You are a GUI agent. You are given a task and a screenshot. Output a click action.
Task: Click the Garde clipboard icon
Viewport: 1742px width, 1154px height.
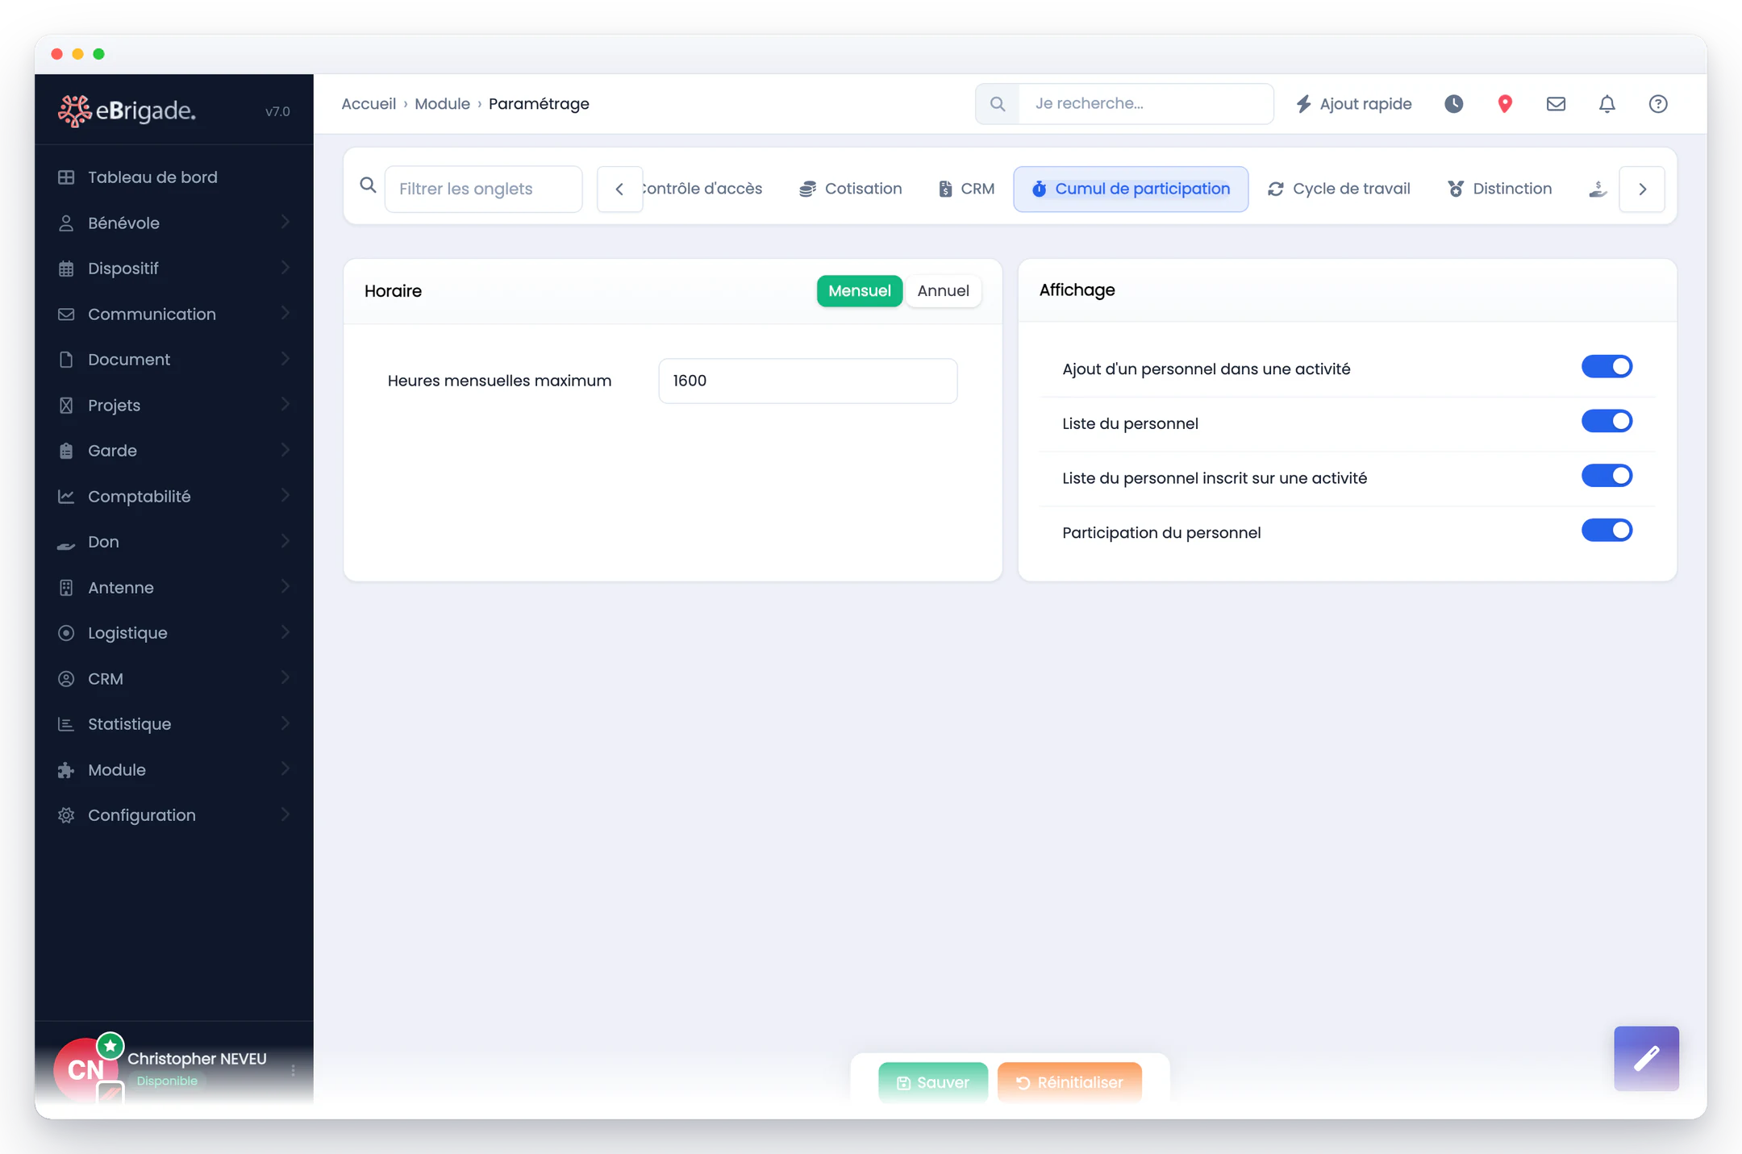(66, 451)
